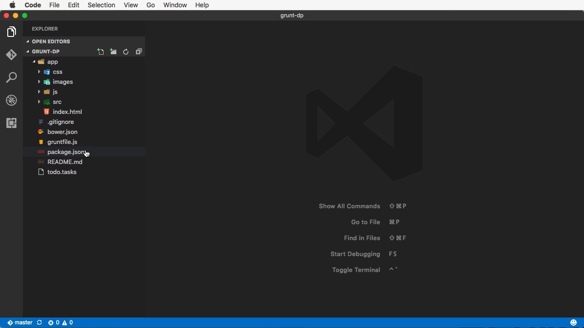Expand the css folder arrow

coord(39,72)
